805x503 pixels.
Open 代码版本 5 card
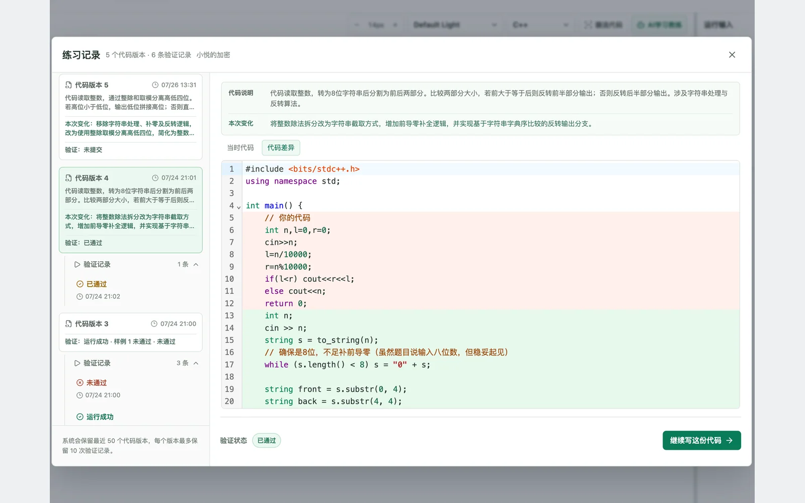(x=131, y=117)
